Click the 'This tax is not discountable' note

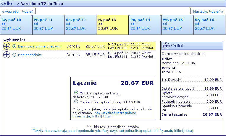tap(113, 127)
